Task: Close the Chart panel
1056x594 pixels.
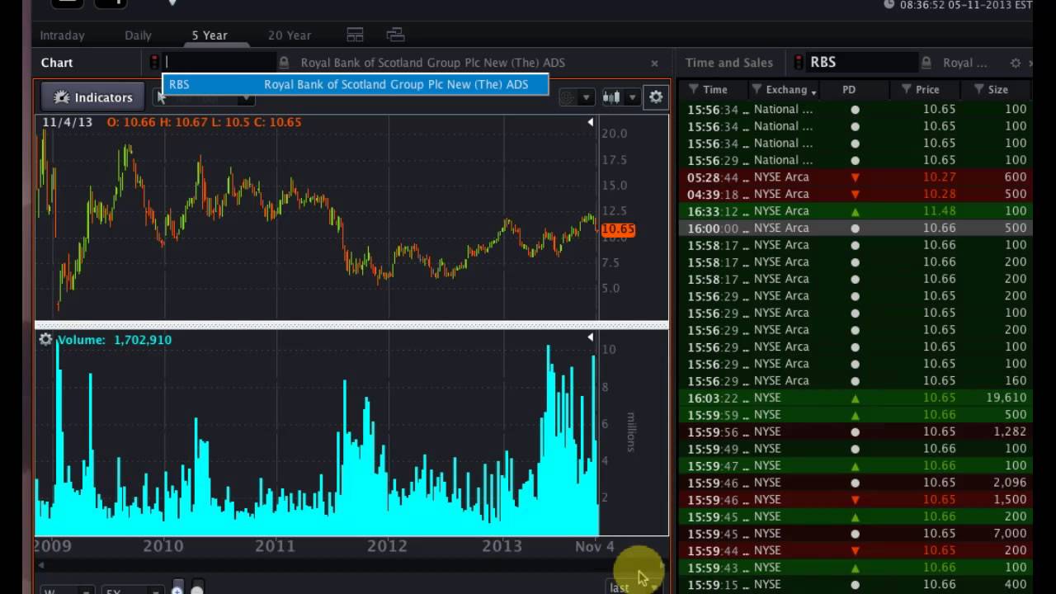Action: point(654,63)
